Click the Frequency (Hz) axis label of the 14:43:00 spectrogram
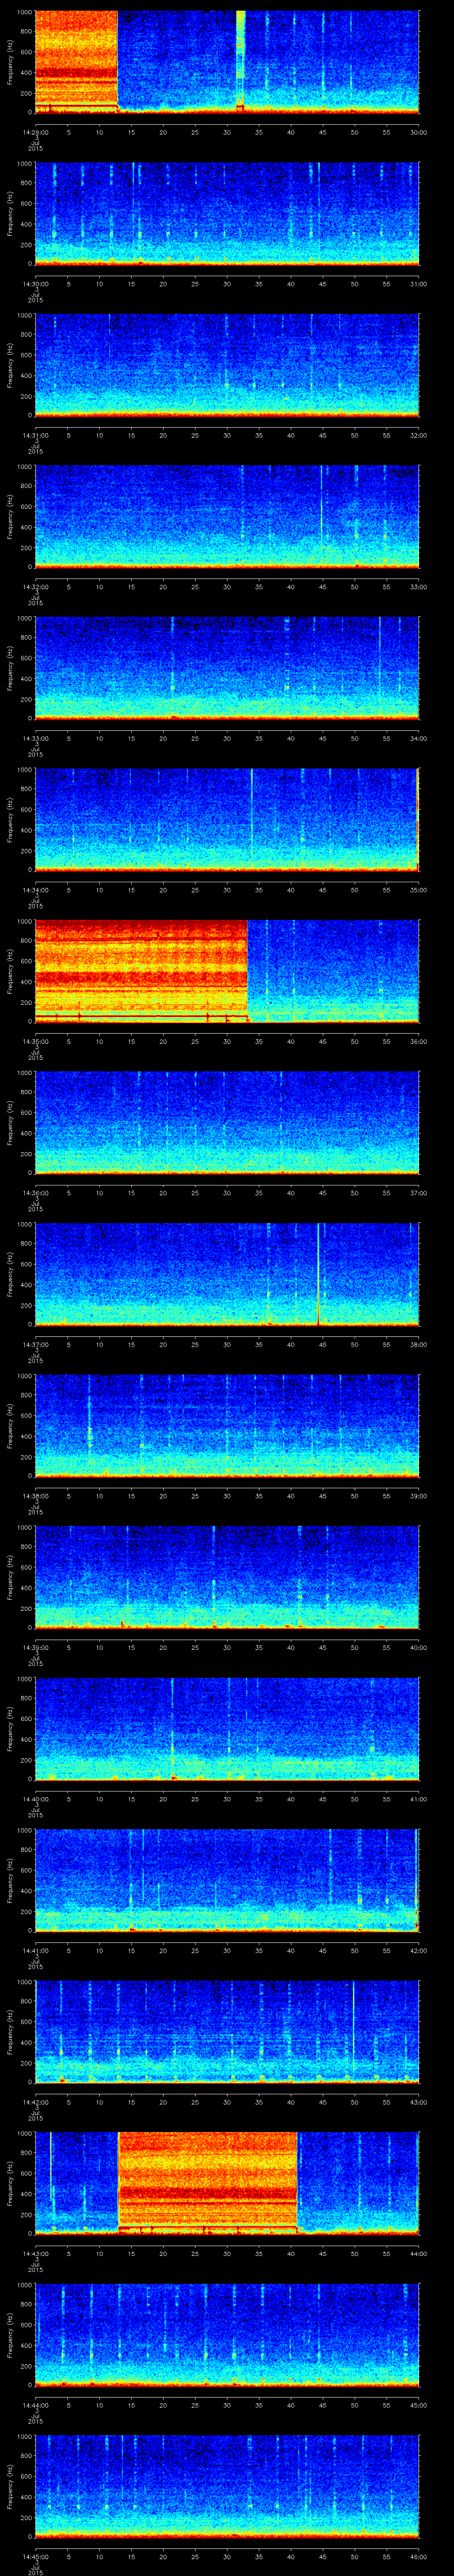The image size is (454, 2576). [x=10, y=2183]
